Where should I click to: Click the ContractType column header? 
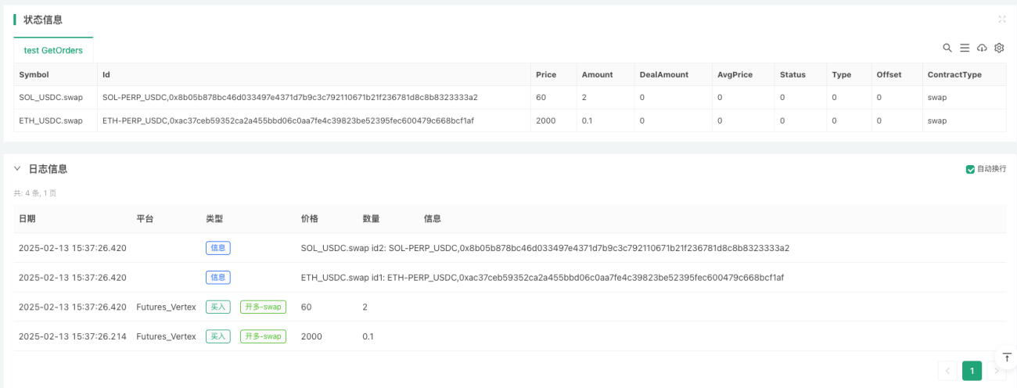[x=954, y=74]
